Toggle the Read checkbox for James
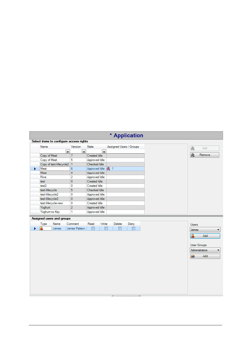The height and width of the screenshot is (345, 244). (93, 228)
